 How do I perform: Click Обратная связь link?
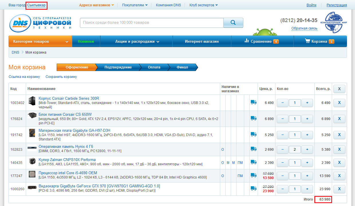point(304,28)
